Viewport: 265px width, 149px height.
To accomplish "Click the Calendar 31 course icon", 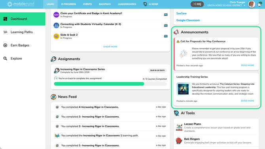I will pos(56,25).
